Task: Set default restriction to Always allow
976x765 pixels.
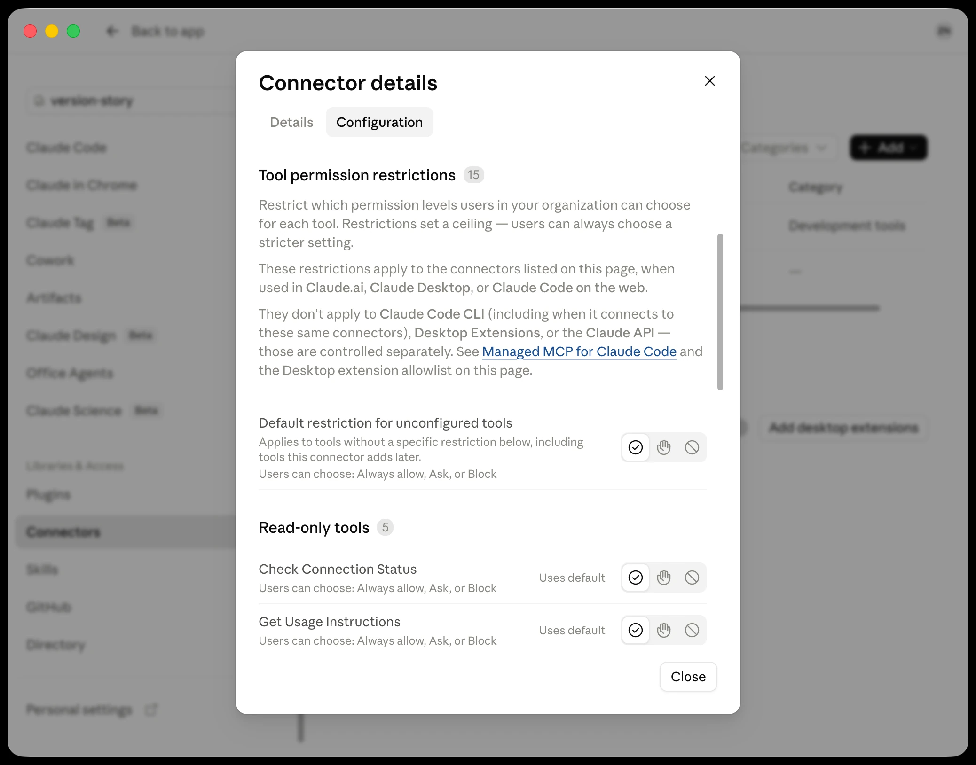Action: 636,447
